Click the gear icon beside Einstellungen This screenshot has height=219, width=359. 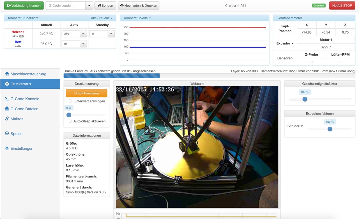7,149
